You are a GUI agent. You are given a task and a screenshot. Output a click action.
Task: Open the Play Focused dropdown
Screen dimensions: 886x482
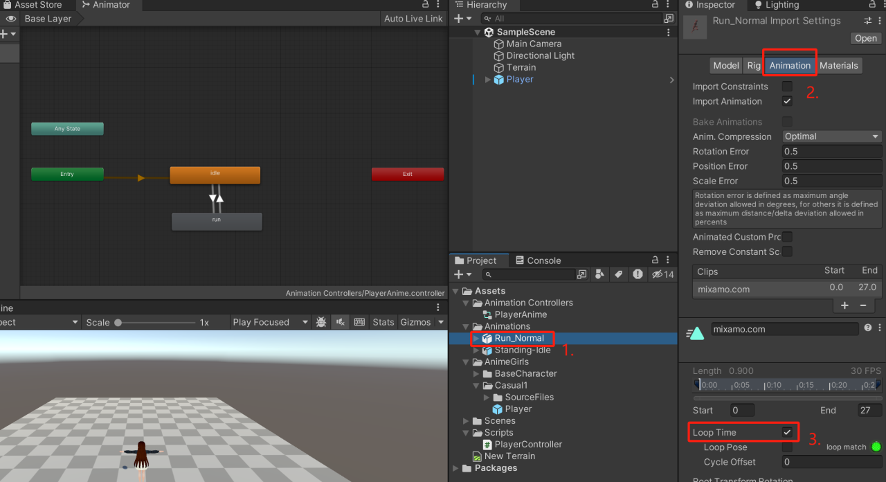[x=271, y=322]
